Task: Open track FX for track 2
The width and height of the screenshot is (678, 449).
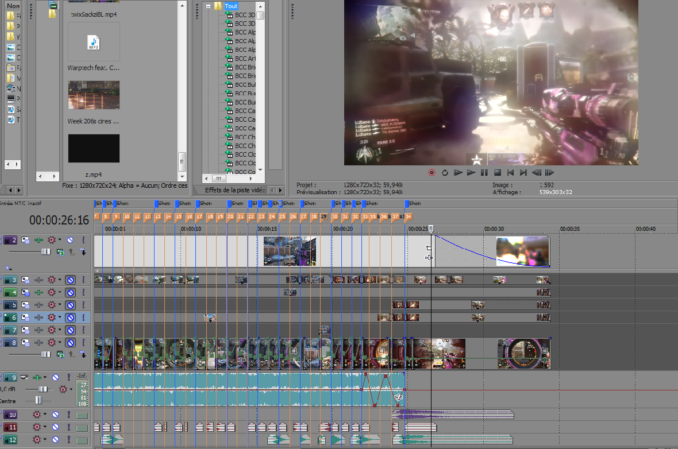Action: click(52, 240)
